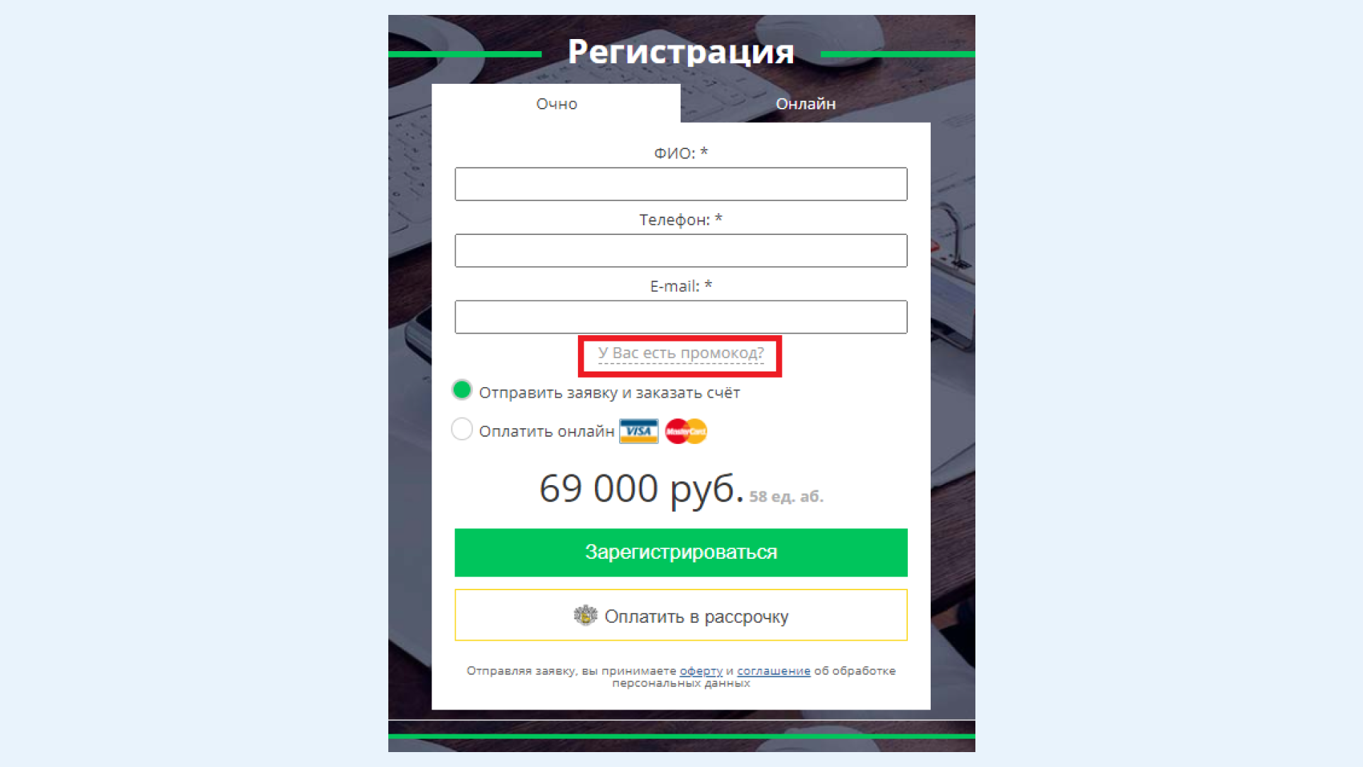1363x767 pixels.
Task: Click the green "Зарегистрироваться" button
Action: click(x=681, y=553)
